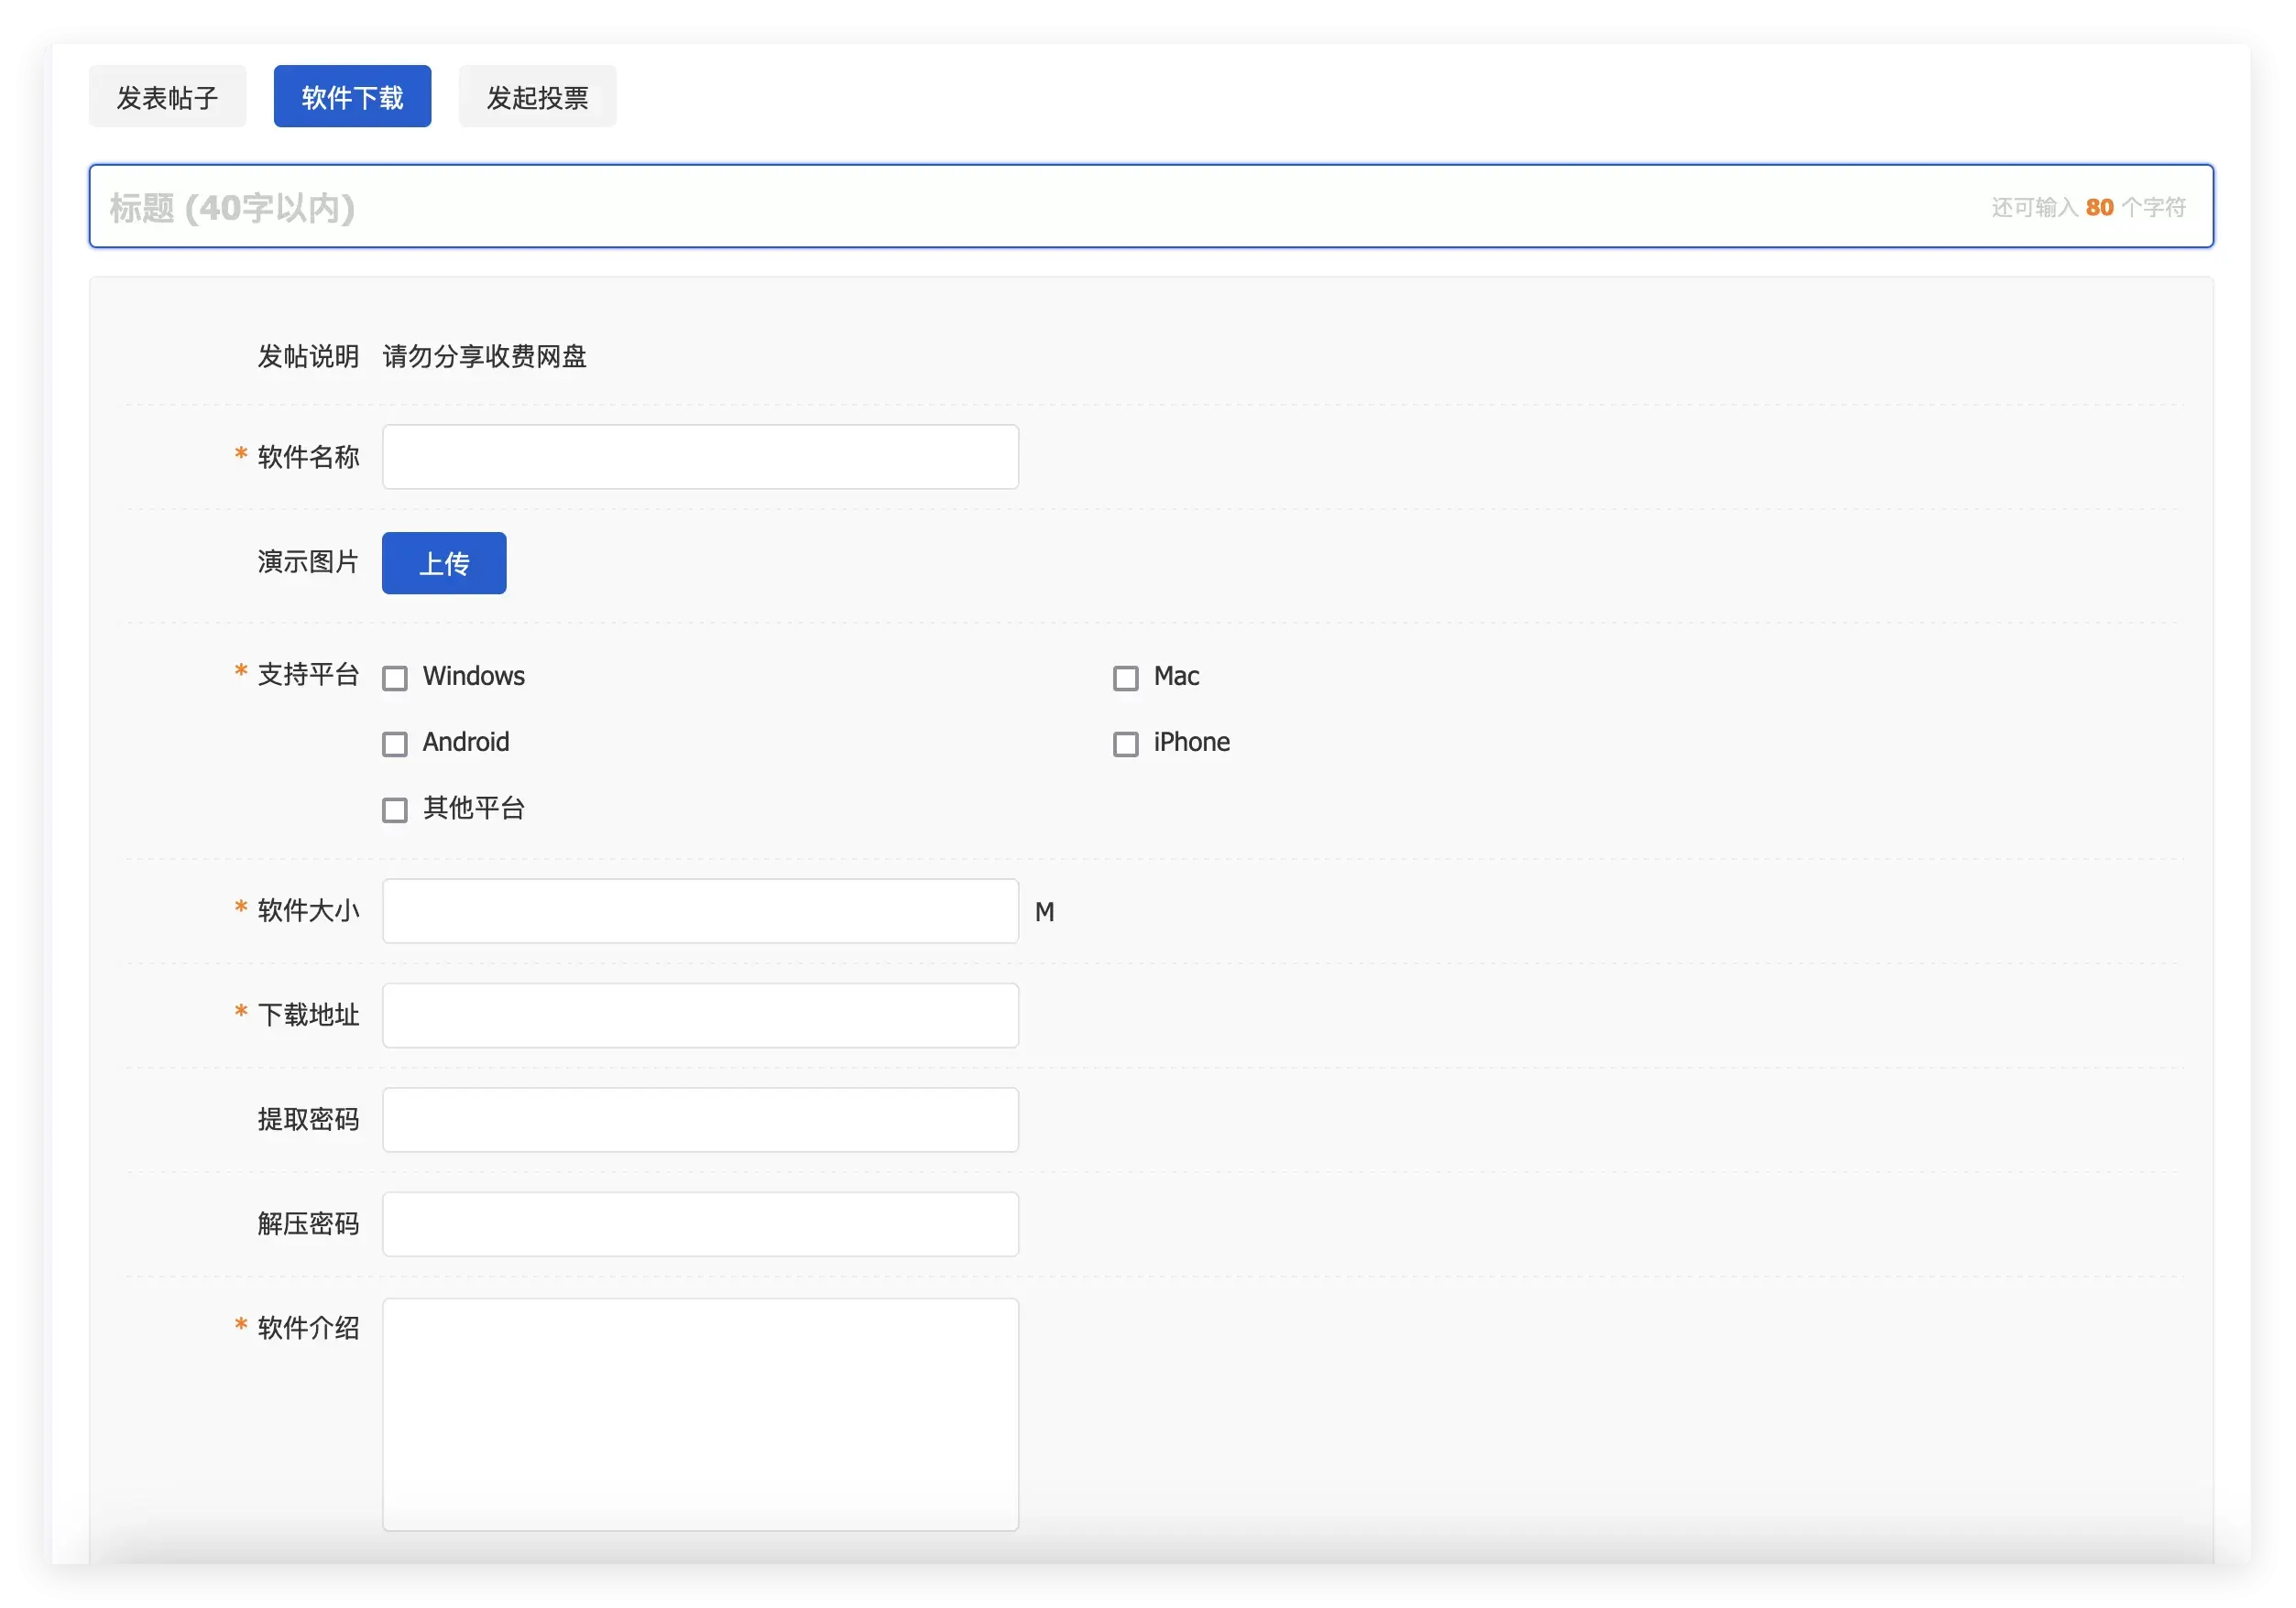Focus the 标题 title input field
Screen dimensions: 2296x1608
(x=1151, y=207)
